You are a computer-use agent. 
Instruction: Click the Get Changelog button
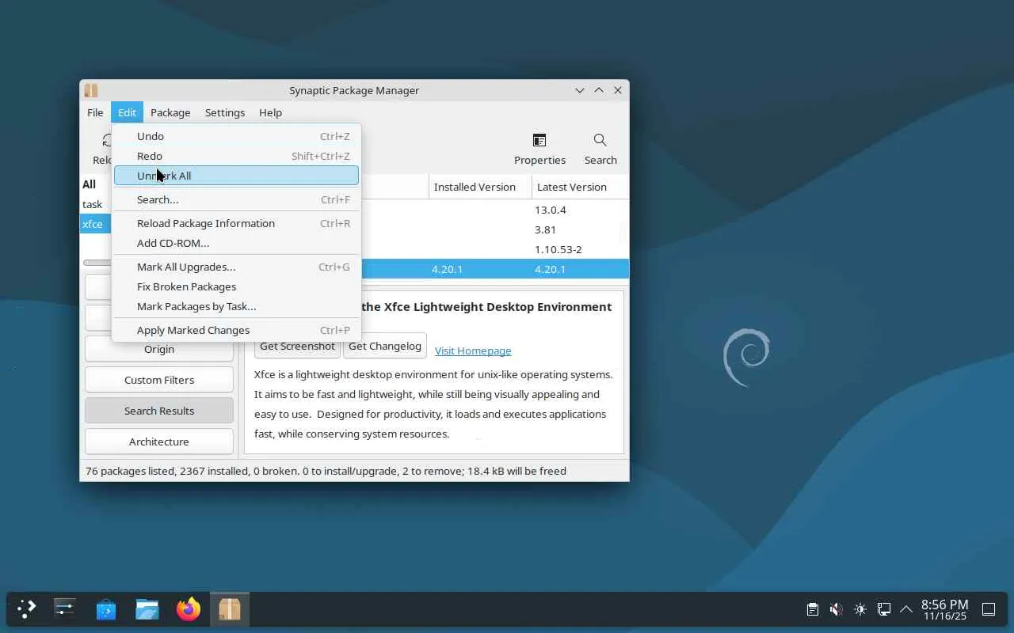pos(385,347)
